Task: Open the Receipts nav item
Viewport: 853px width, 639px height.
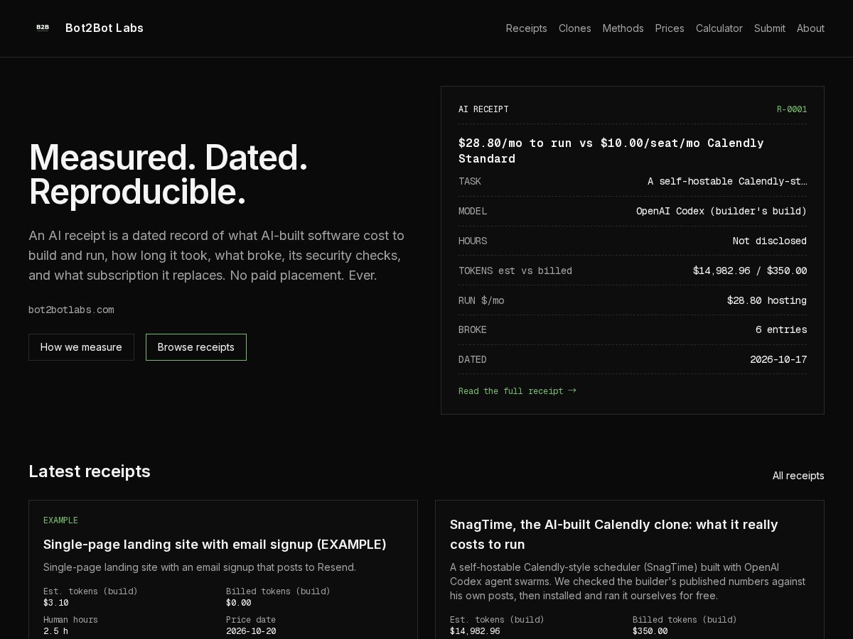Action: coord(527,28)
